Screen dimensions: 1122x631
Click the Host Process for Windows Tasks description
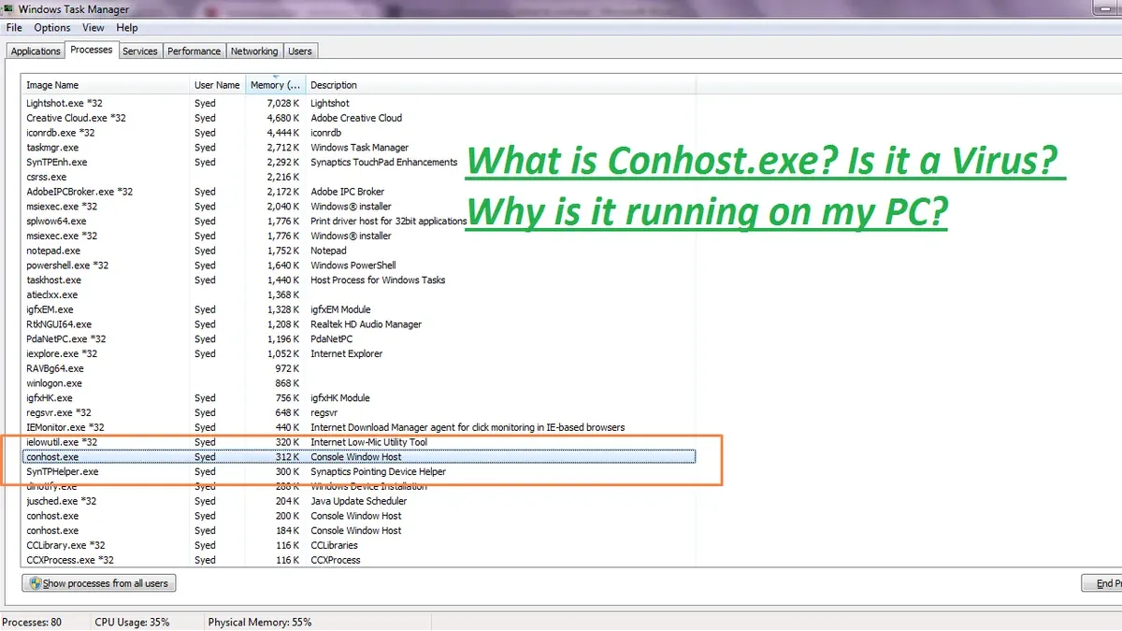378,280
